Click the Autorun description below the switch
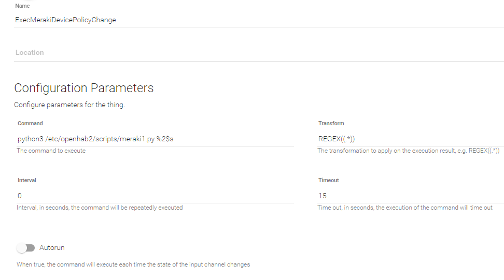Screen dimensions: 504x280 [x=133, y=264]
